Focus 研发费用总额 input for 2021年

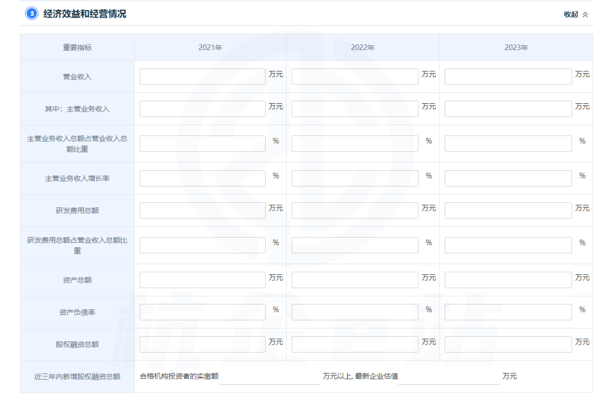(203, 210)
